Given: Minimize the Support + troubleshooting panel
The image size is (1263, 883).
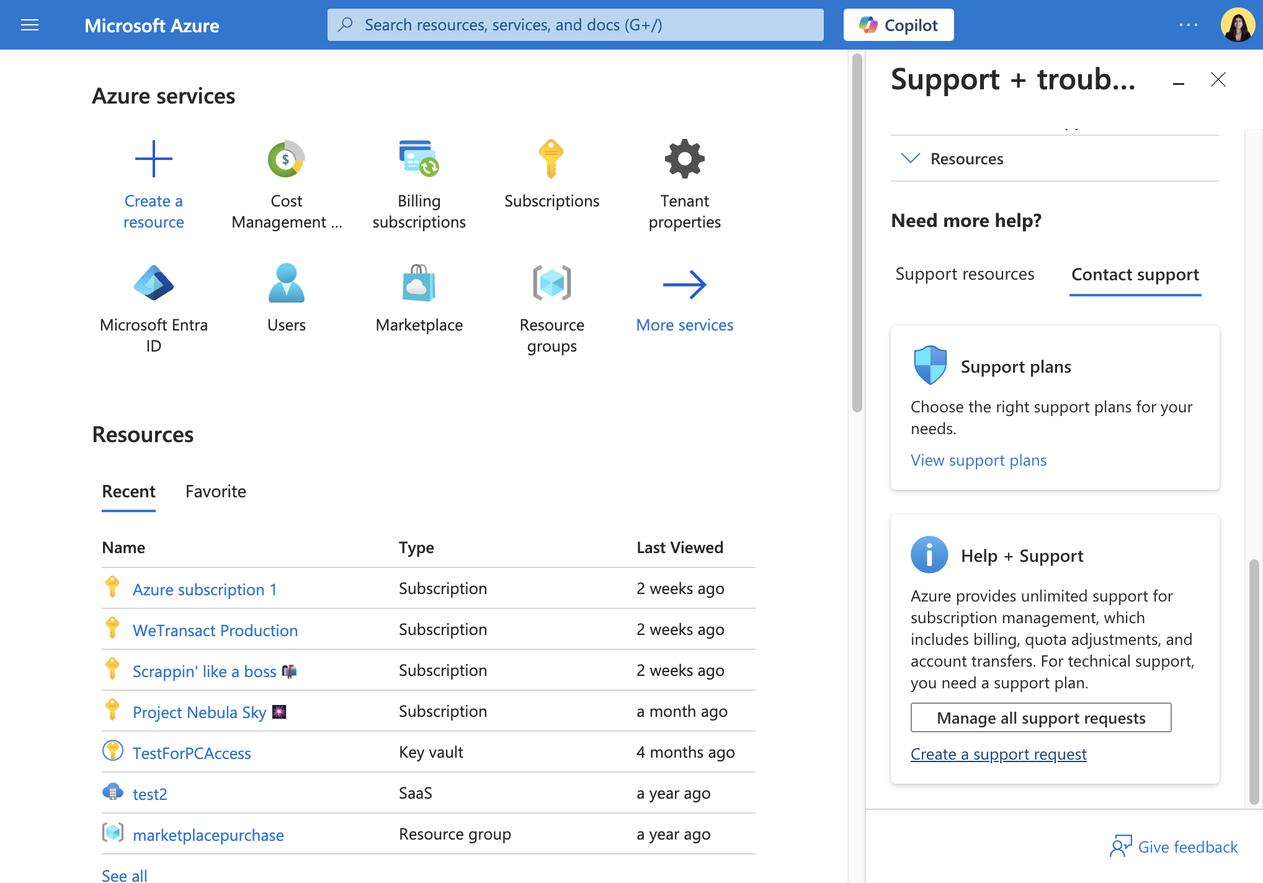Looking at the screenshot, I should coord(1179,82).
